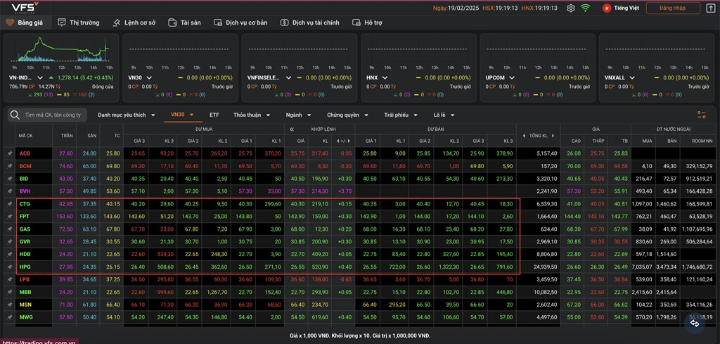Pin the BCM row
The image size is (720, 344).
pos(9,166)
